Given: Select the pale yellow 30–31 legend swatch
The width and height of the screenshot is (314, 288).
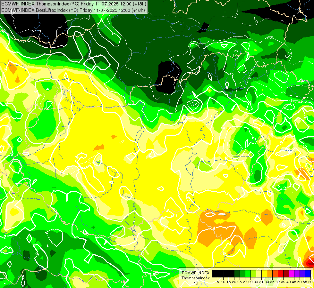Looking at the screenshot, I should point(259,274).
